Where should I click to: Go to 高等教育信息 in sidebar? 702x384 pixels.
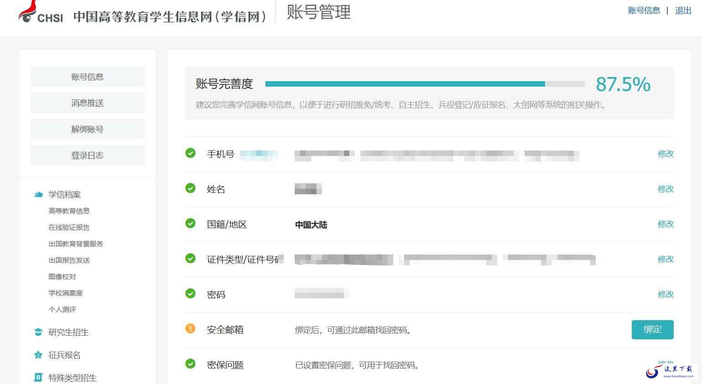pos(69,211)
